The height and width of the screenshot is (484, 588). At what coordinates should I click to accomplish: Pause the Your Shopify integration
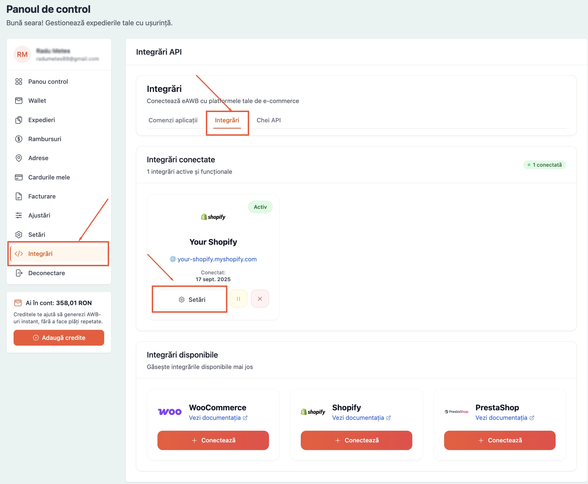[x=238, y=299]
